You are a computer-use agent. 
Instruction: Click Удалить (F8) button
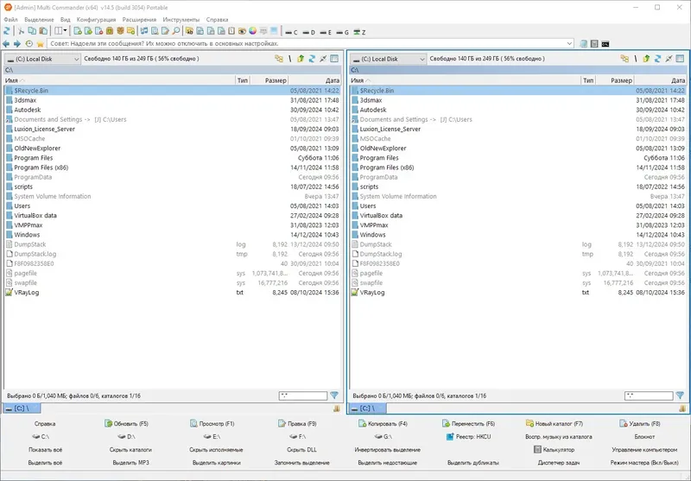640,424
